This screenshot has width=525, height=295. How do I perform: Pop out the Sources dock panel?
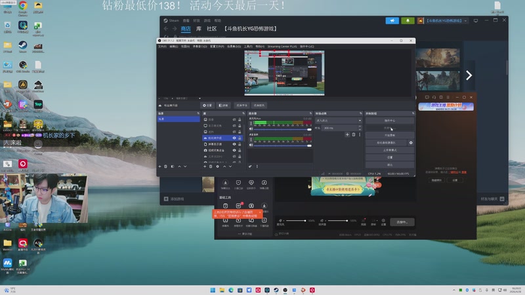point(243,113)
